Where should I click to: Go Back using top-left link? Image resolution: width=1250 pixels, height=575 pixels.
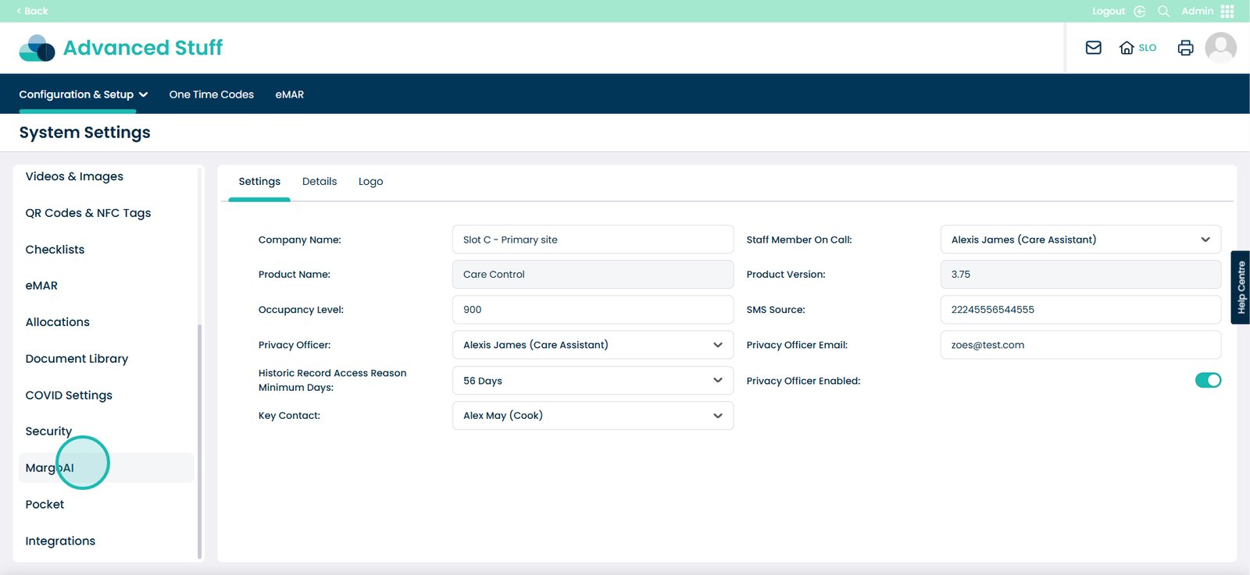[32, 11]
